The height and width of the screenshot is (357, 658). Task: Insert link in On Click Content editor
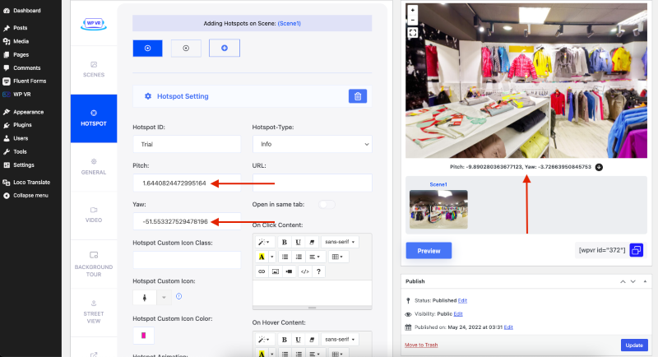262,271
